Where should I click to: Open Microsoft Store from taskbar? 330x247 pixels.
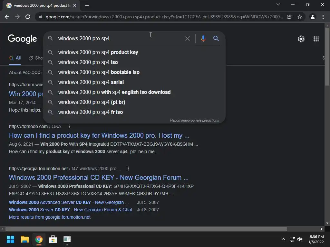53,239
